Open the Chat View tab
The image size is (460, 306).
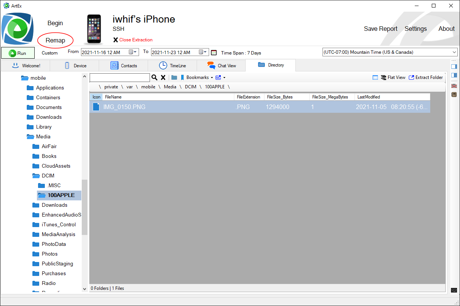(222, 65)
